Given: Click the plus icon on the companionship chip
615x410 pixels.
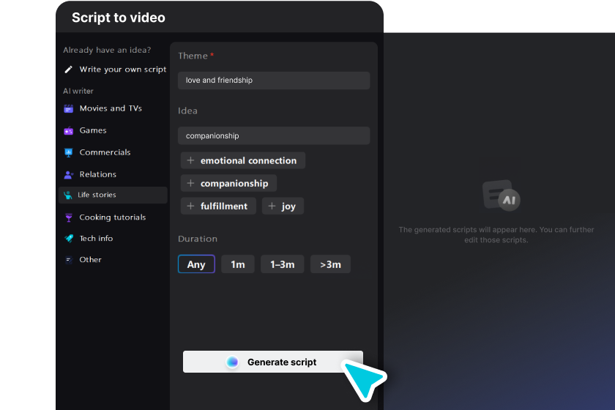Looking at the screenshot, I should click(x=190, y=183).
